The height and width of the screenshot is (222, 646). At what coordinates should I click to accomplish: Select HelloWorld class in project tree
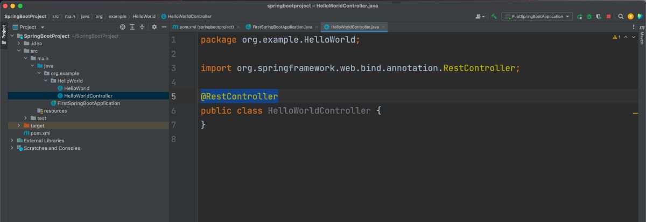coord(76,88)
